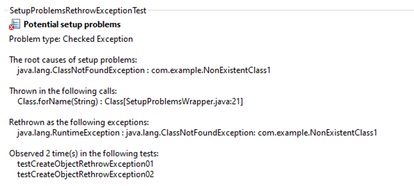The width and height of the screenshot is (414, 186).
Task: Click the word Class before SetupProblemsWrapper bracket
Action: (114, 101)
